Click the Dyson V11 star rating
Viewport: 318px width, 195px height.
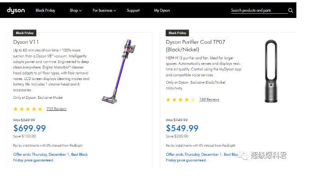pyautogui.click(x=28, y=109)
